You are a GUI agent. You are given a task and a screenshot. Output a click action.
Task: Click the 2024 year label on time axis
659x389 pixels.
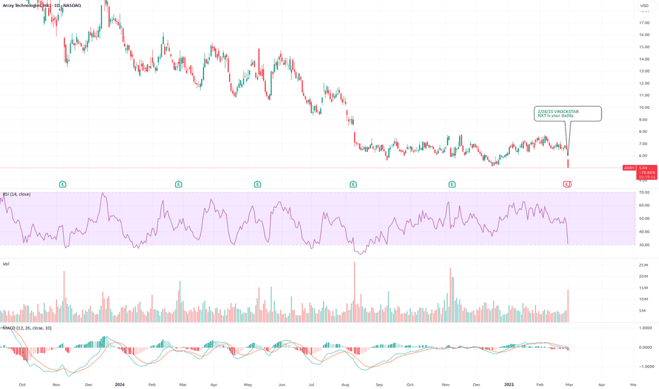(119, 384)
